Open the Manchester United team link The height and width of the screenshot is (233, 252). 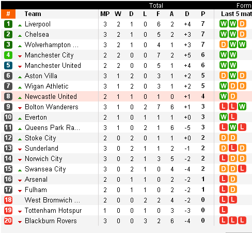[53, 65]
